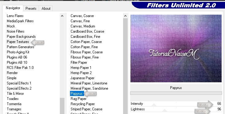This screenshot has height=114, width=225.
Task: Select the Toadies category
Action: (x=13, y=99)
